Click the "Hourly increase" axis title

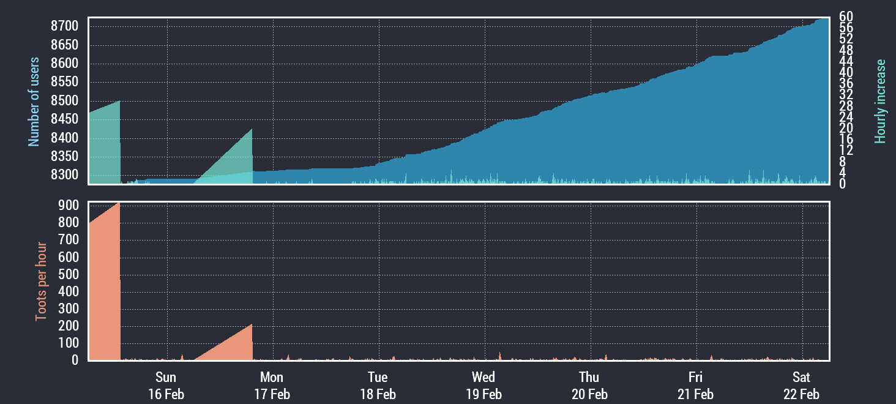click(x=880, y=102)
